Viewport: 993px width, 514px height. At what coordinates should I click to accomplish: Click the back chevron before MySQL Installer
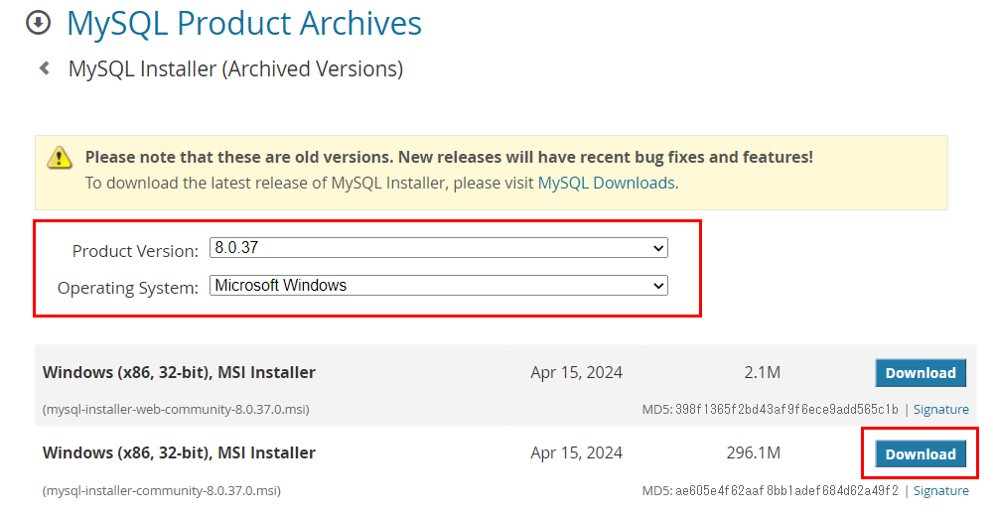[45, 67]
